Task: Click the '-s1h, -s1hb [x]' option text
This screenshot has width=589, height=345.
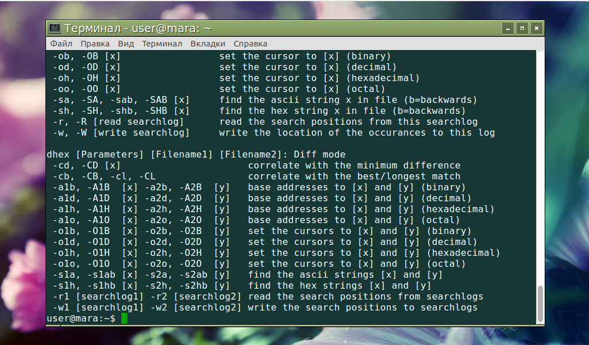Action: [95, 285]
